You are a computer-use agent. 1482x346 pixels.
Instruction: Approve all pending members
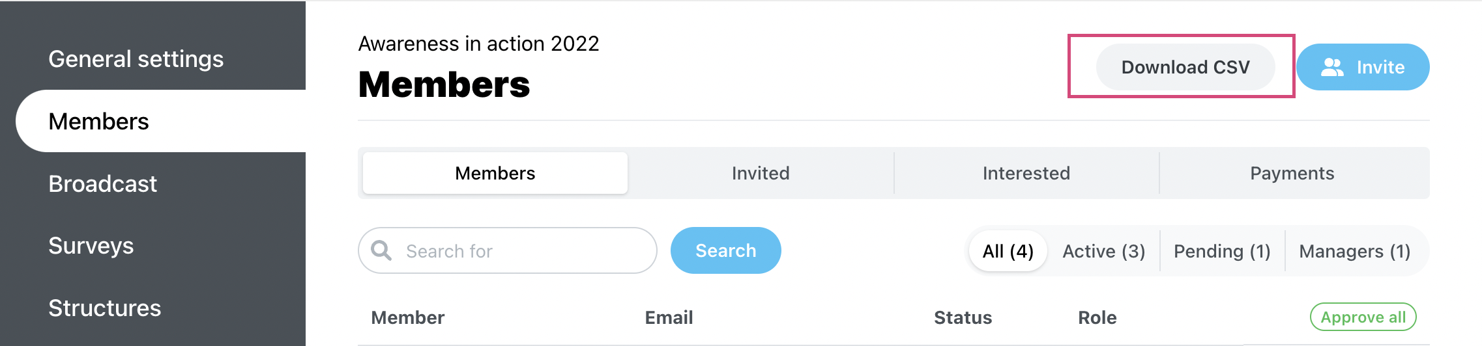1363,317
